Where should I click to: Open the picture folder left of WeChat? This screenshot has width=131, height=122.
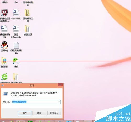tap(4, 61)
